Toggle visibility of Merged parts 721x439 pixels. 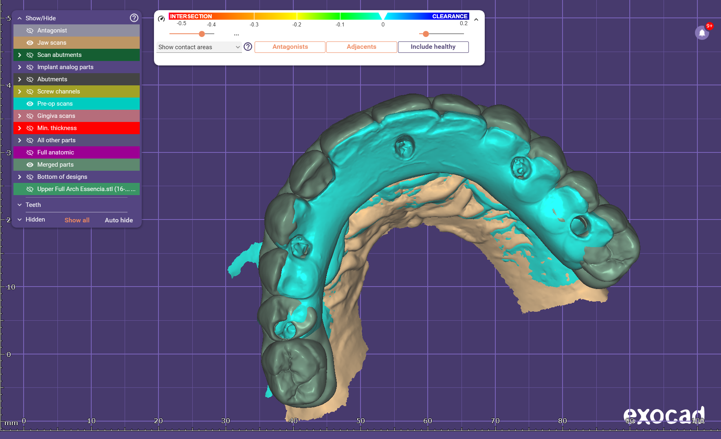(30, 165)
